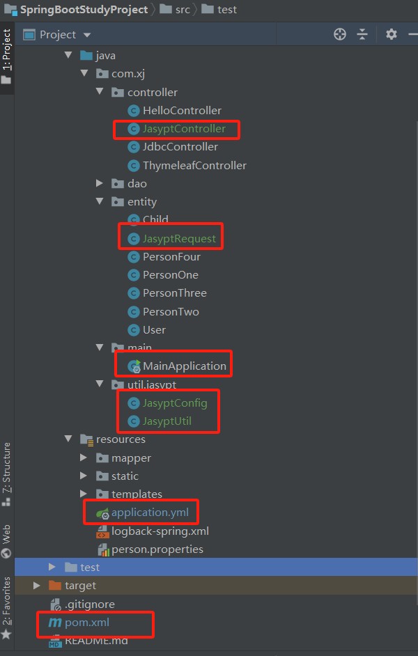Open the Project panel settings gear
The height and width of the screenshot is (656, 418).
pos(392,34)
